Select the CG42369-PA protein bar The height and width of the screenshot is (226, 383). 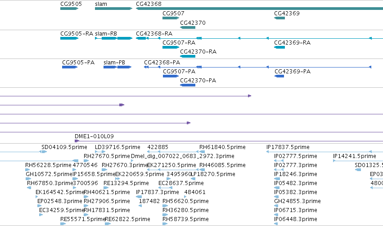(x=279, y=76)
